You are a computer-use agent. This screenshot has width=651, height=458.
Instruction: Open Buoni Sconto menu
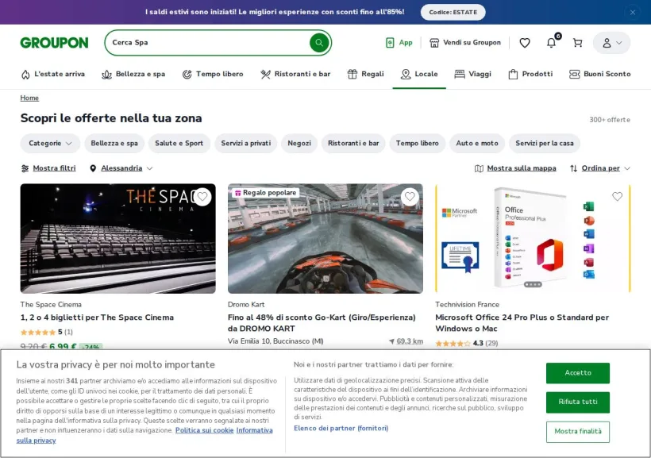click(x=600, y=74)
